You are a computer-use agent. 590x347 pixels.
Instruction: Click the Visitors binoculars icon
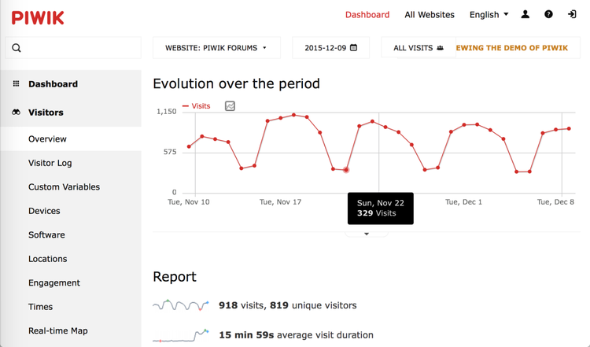16,113
